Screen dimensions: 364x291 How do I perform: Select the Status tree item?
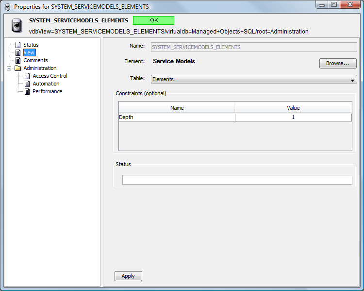[x=31, y=45]
